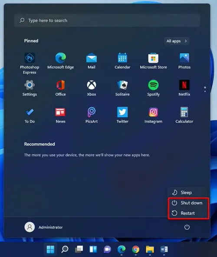
Task: Open the Calculator app
Action: pos(184,115)
